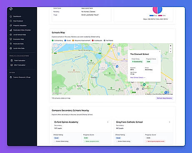Expand Oxford Spires Academy card chevron

pos(108,122)
